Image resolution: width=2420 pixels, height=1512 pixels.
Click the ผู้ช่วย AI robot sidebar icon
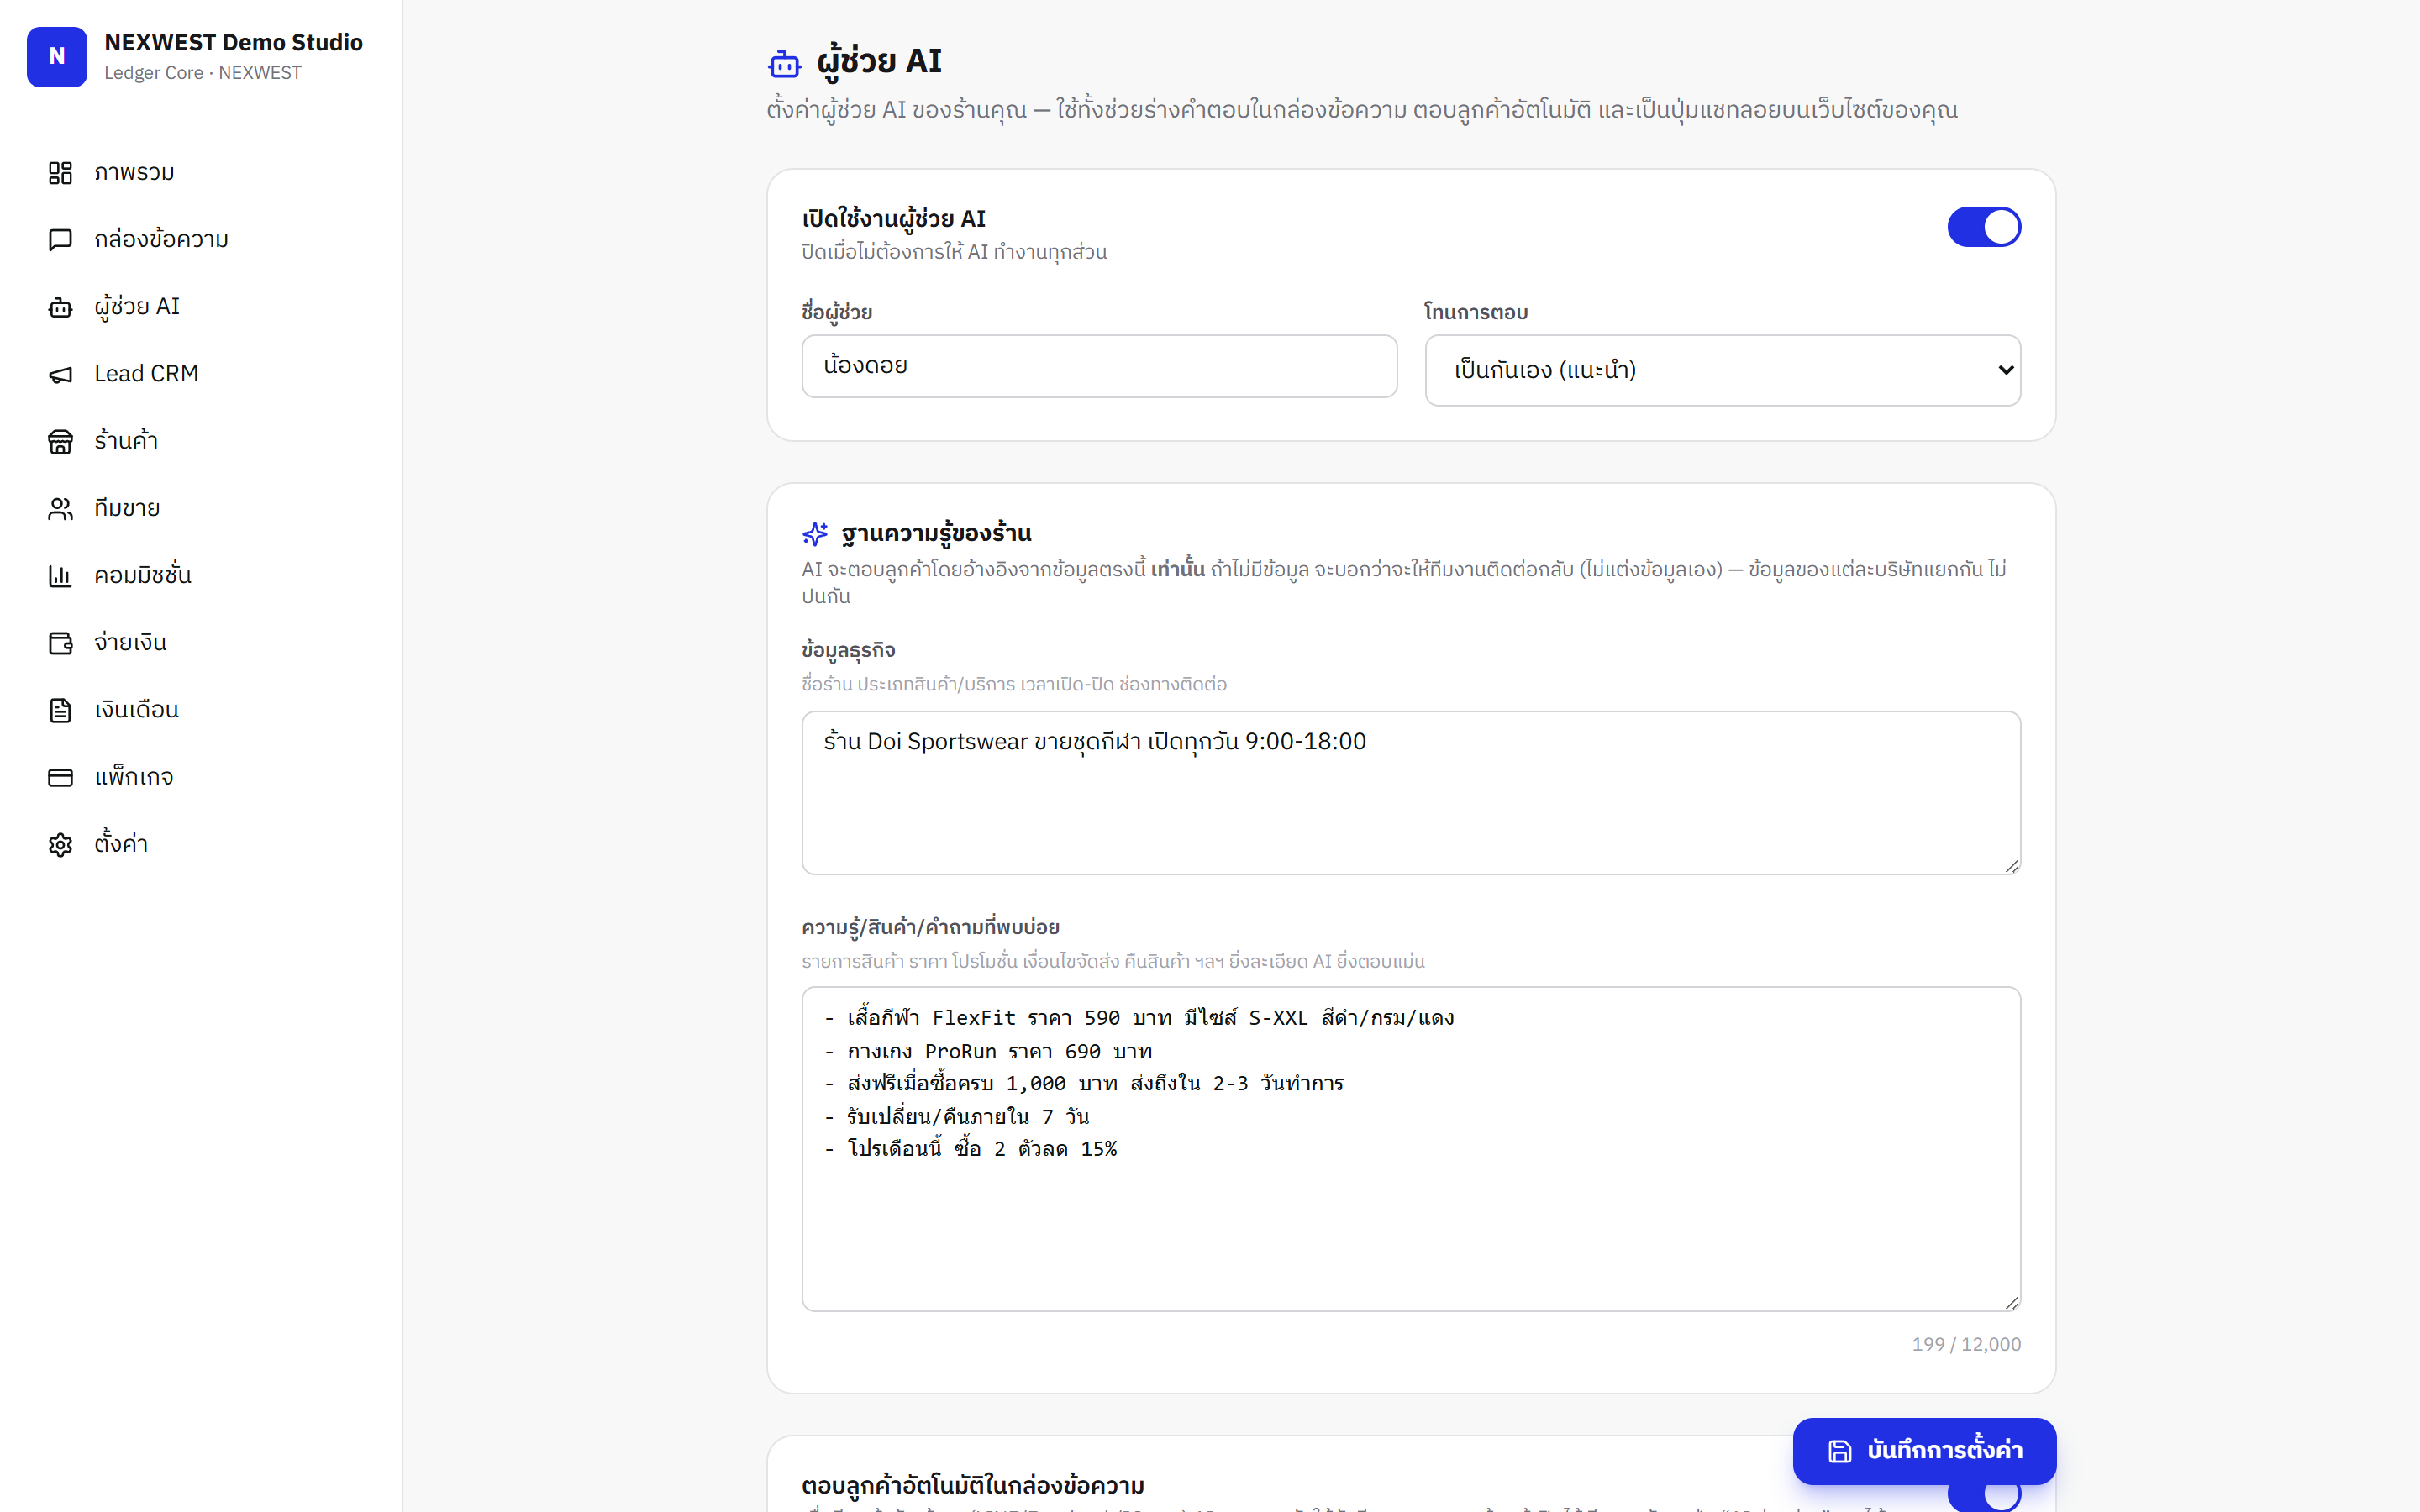tap(60, 307)
